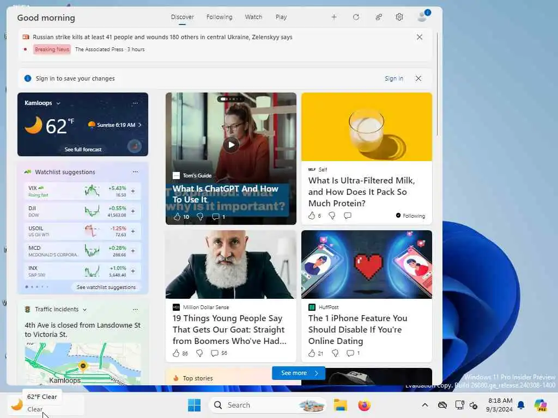Add MCD to watchlist

133,251
